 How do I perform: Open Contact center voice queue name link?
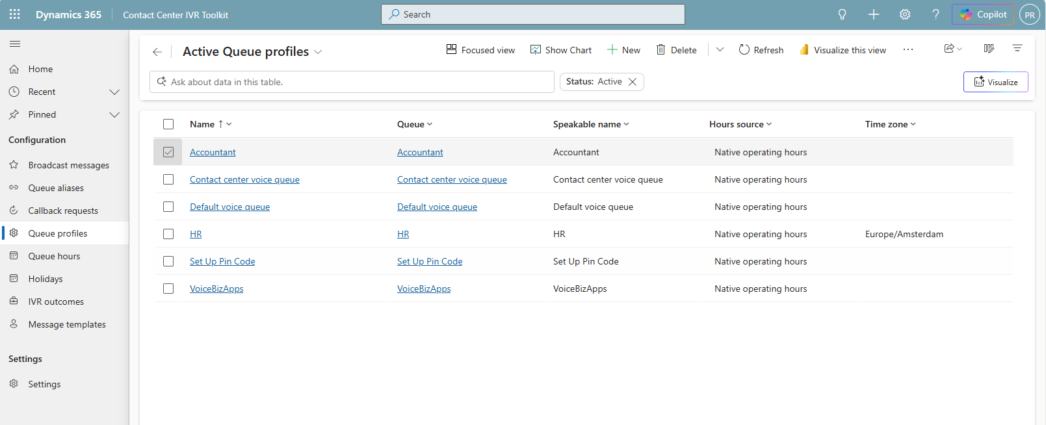(244, 179)
